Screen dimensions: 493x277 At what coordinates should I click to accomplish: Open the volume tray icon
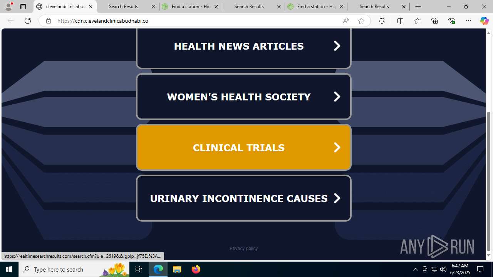pyautogui.click(x=443, y=269)
